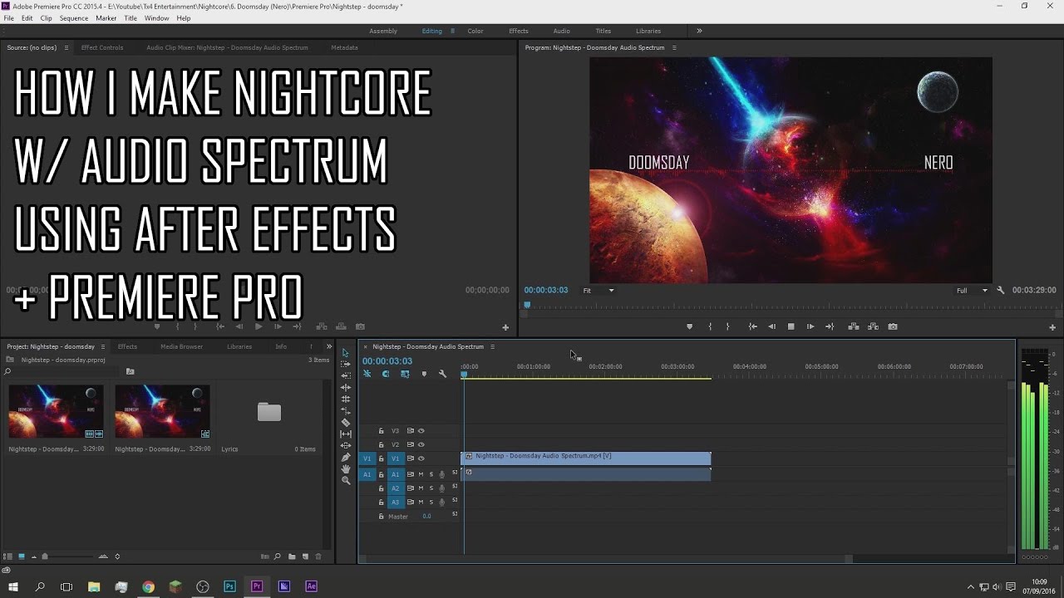Toggle V1 track output eye
Screen dimensions: 1064x598
421,458
